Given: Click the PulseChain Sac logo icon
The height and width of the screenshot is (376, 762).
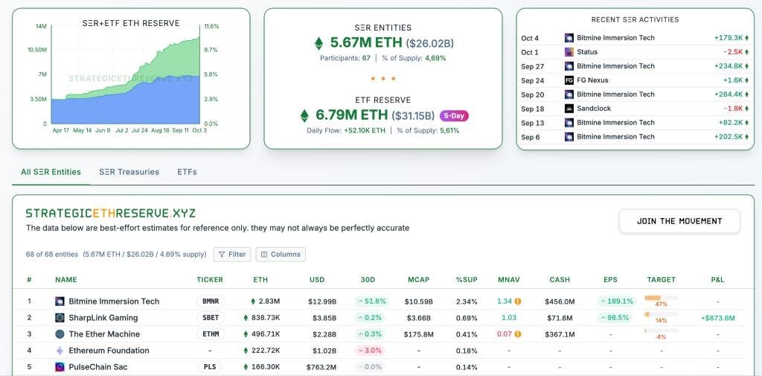Looking at the screenshot, I should tap(60, 367).
